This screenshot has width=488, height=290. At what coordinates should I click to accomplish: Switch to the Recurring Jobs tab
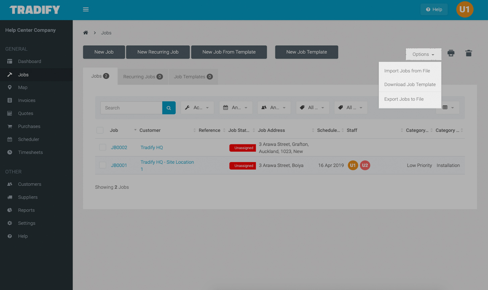(x=142, y=77)
